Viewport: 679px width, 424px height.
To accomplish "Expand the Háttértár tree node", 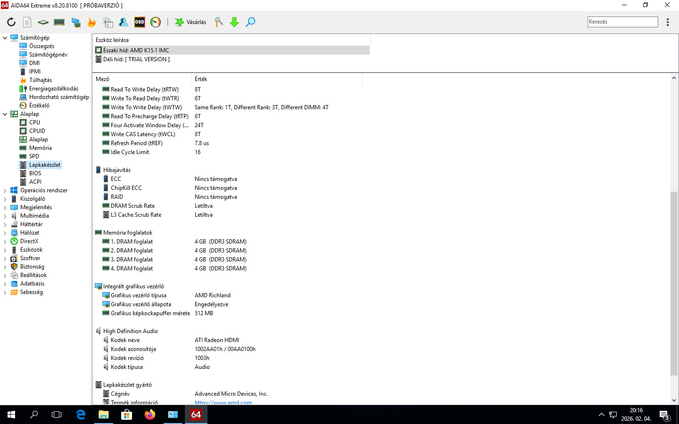I will (5, 224).
